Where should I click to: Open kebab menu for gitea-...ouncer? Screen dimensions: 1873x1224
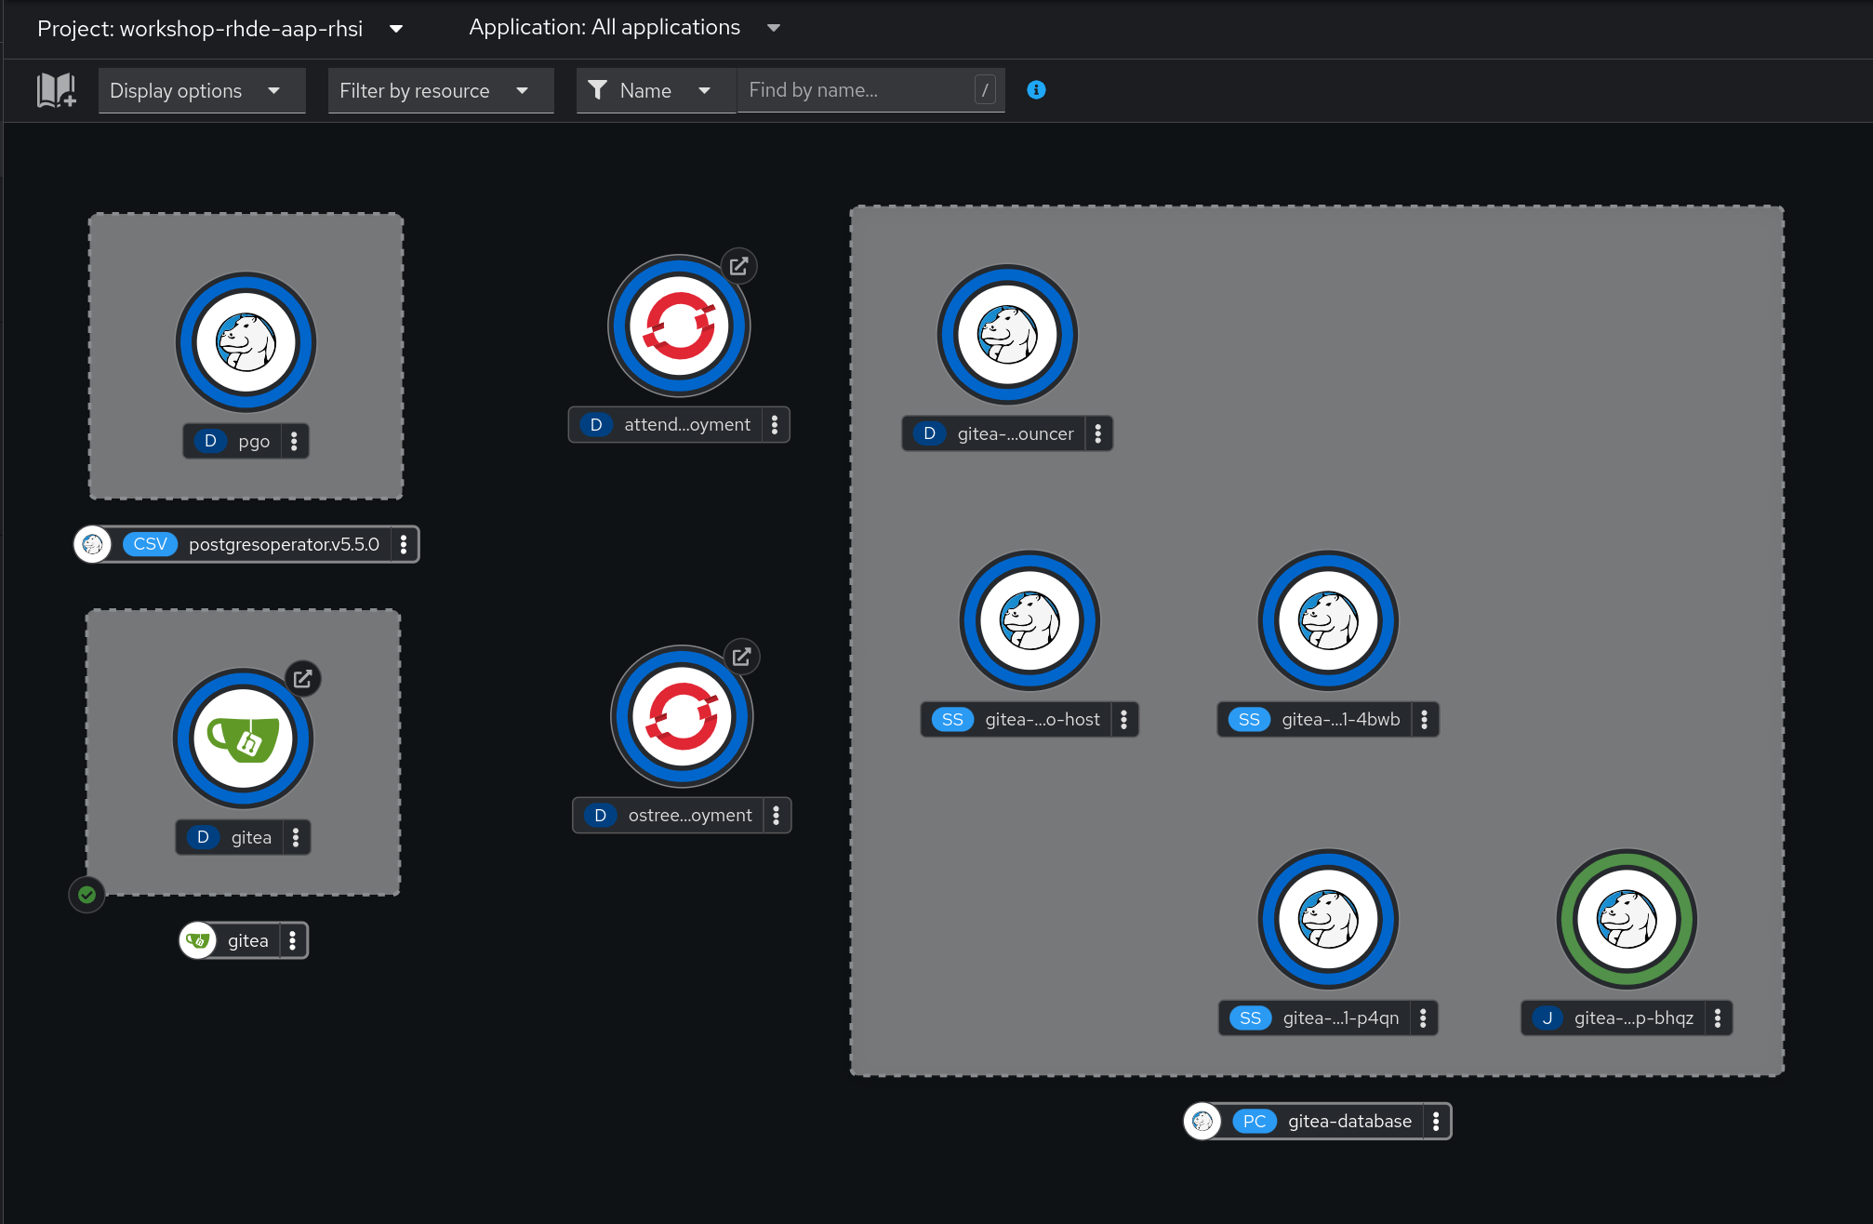click(1098, 433)
